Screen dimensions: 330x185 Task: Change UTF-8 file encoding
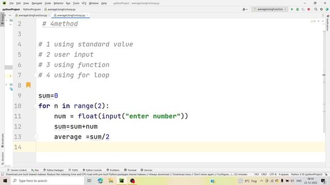click(273, 174)
